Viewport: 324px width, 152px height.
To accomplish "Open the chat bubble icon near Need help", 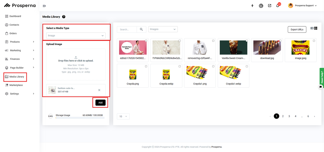I will [320, 87].
